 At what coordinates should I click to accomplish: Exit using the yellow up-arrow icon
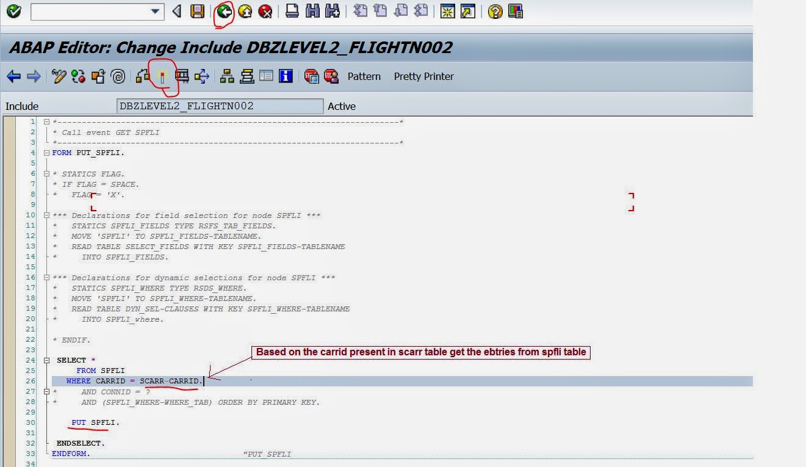pos(245,11)
